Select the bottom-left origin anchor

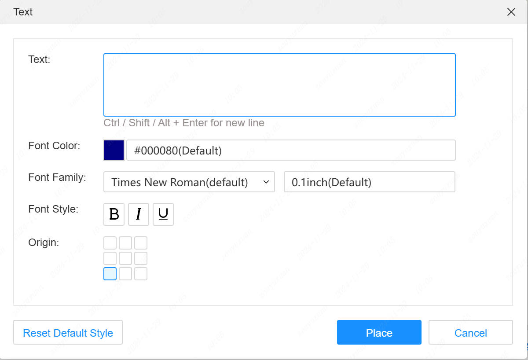click(110, 274)
